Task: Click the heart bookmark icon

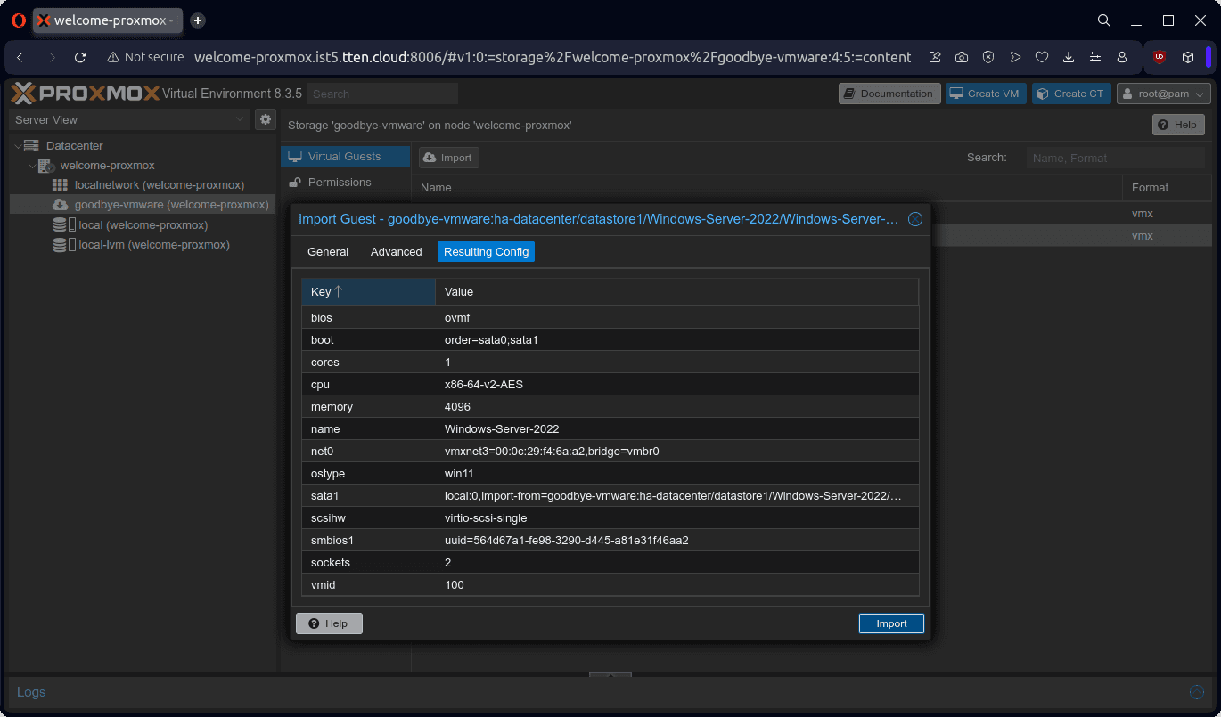Action: [x=1042, y=57]
